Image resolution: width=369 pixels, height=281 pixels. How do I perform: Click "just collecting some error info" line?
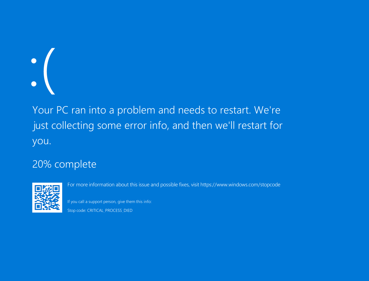click(101, 125)
